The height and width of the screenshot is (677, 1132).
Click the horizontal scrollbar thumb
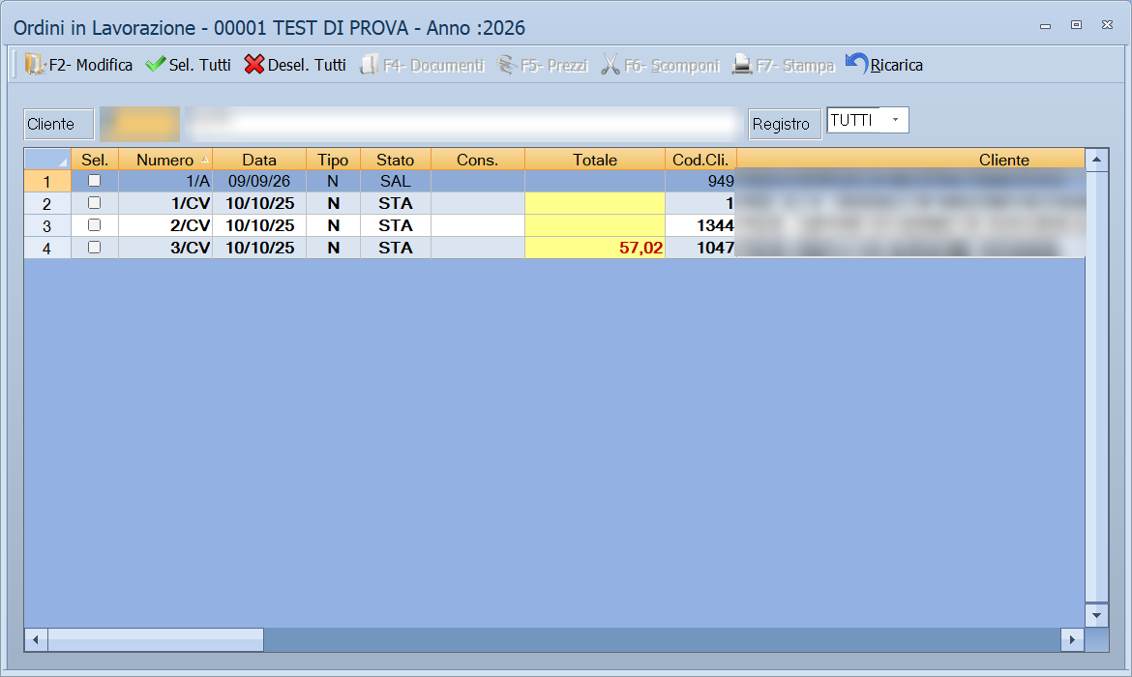click(x=155, y=639)
